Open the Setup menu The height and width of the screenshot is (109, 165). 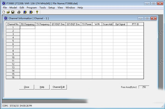tap(52, 8)
